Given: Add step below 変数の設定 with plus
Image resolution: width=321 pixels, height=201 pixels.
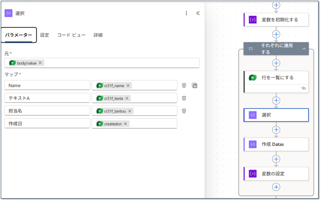Looking at the screenshot, I should pyautogui.click(x=276, y=187).
